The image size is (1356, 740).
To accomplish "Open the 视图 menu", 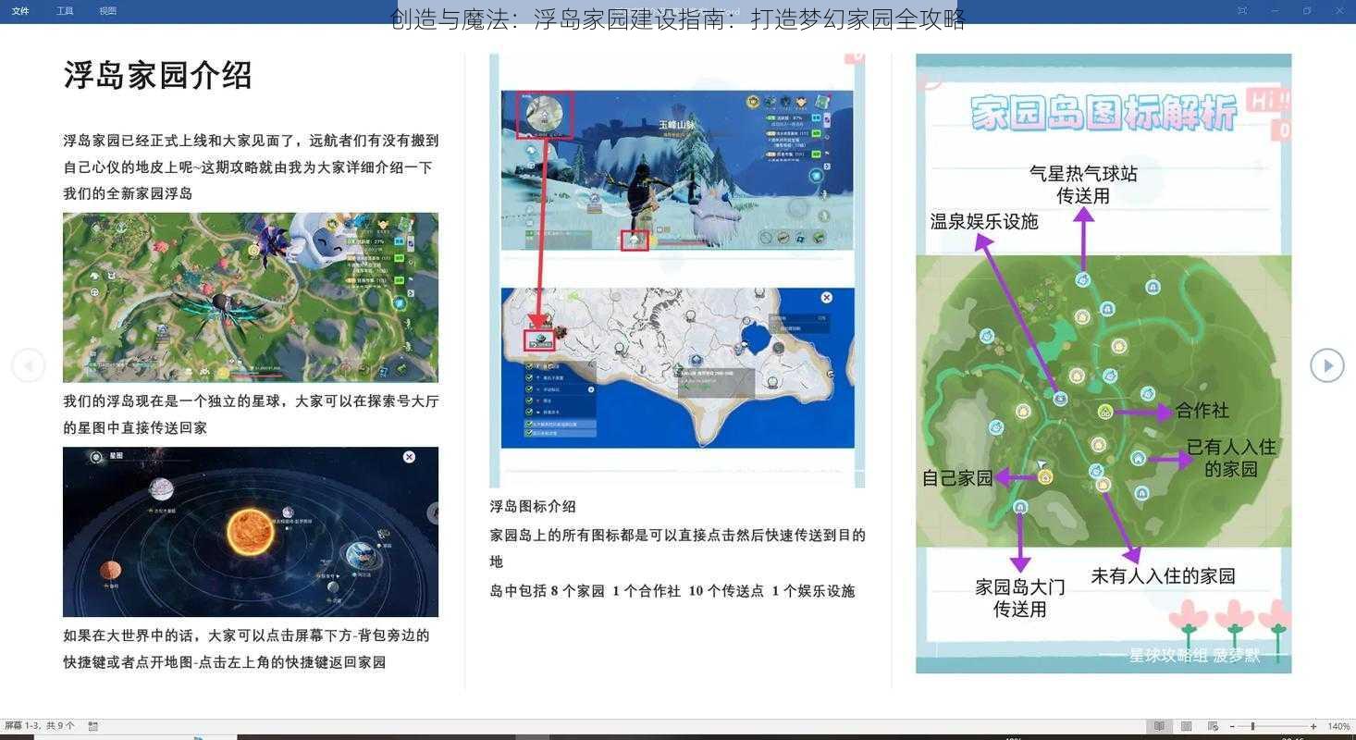I will (x=108, y=11).
